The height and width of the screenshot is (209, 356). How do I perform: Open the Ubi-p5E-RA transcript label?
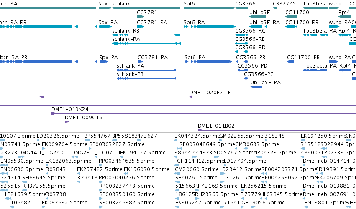pos(264,23)
